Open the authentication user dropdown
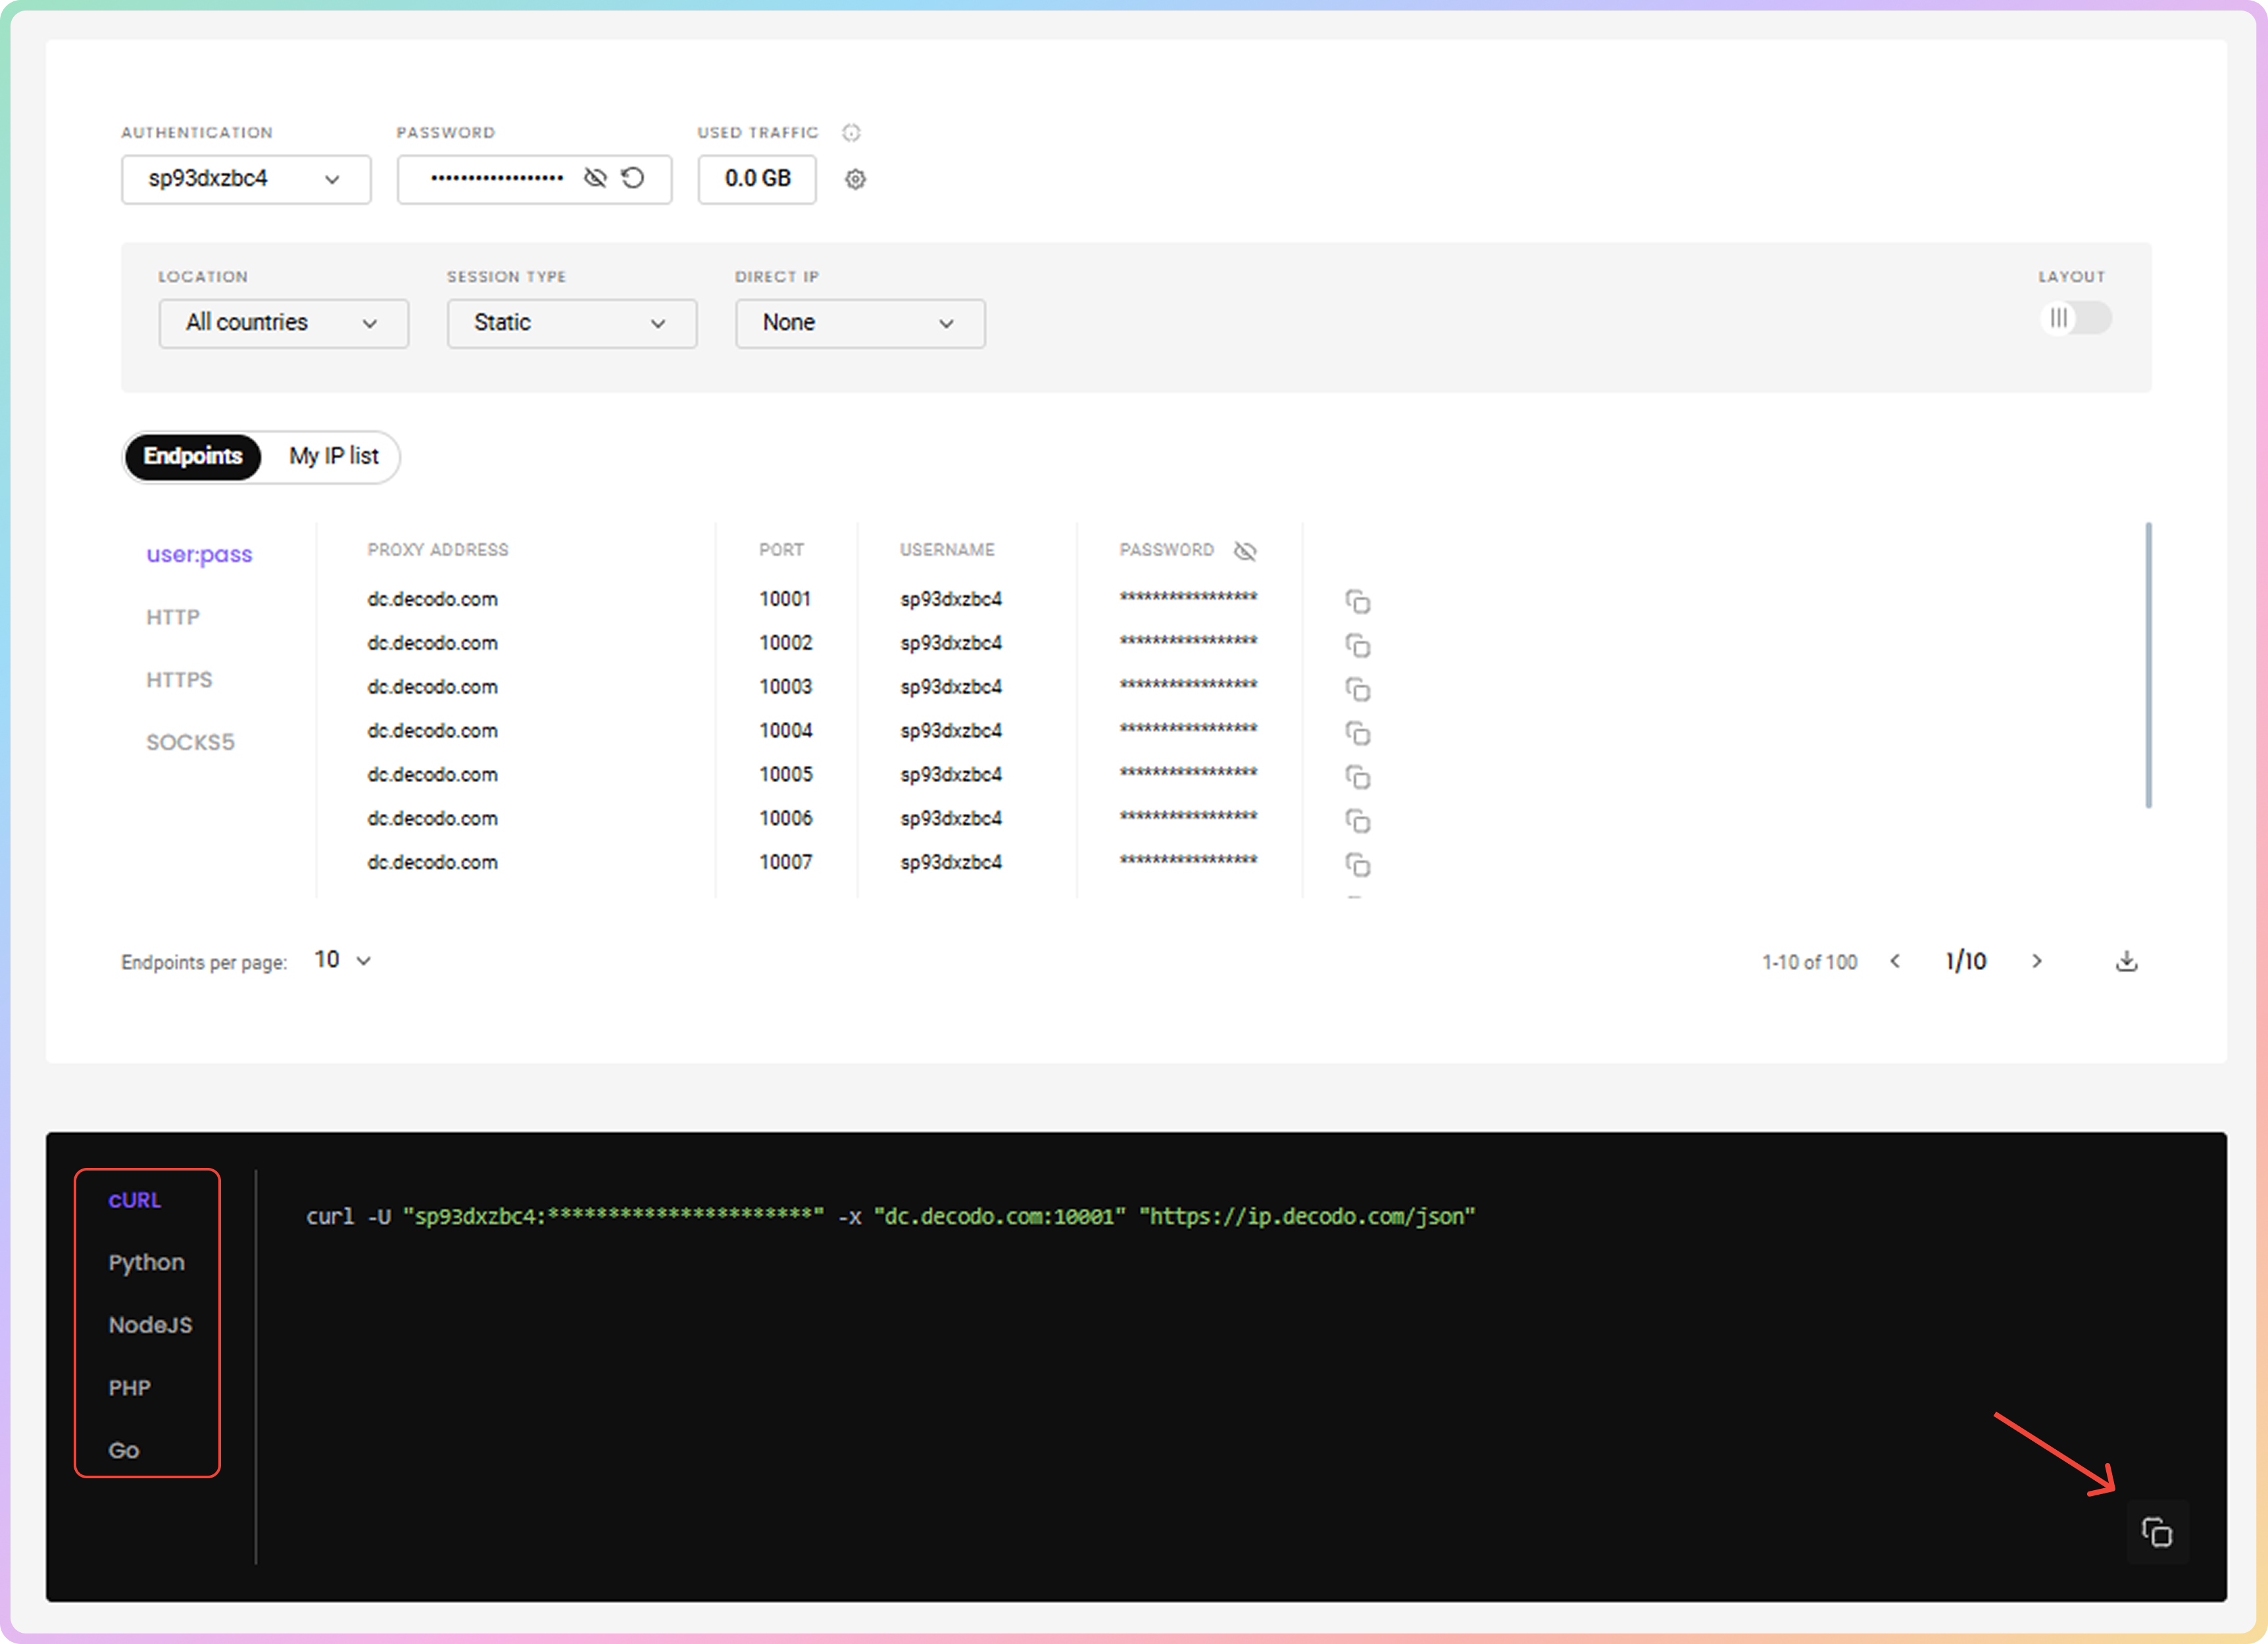This screenshot has height=1644, width=2268. tap(246, 179)
